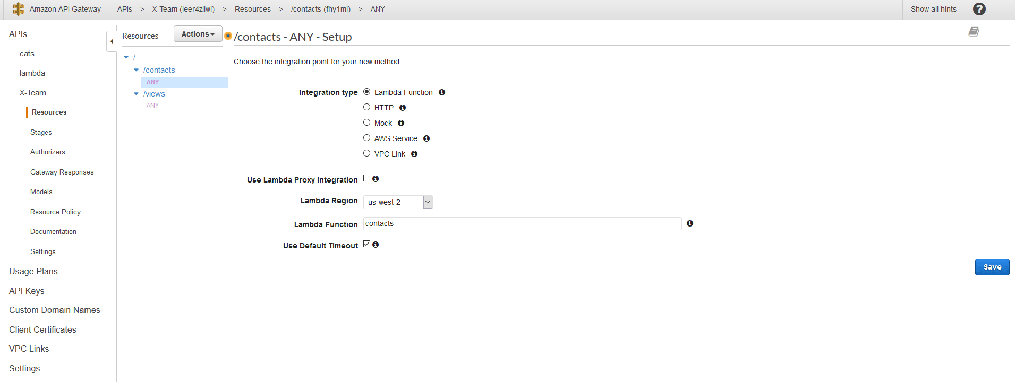Go to APIs heading in sidebar

point(18,34)
